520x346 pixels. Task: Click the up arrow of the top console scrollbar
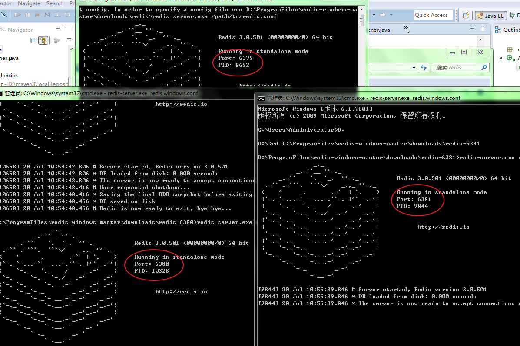(x=361, y=10)
